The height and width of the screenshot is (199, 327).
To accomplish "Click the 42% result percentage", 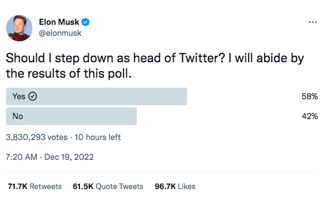I will click(x=310, y=116).
